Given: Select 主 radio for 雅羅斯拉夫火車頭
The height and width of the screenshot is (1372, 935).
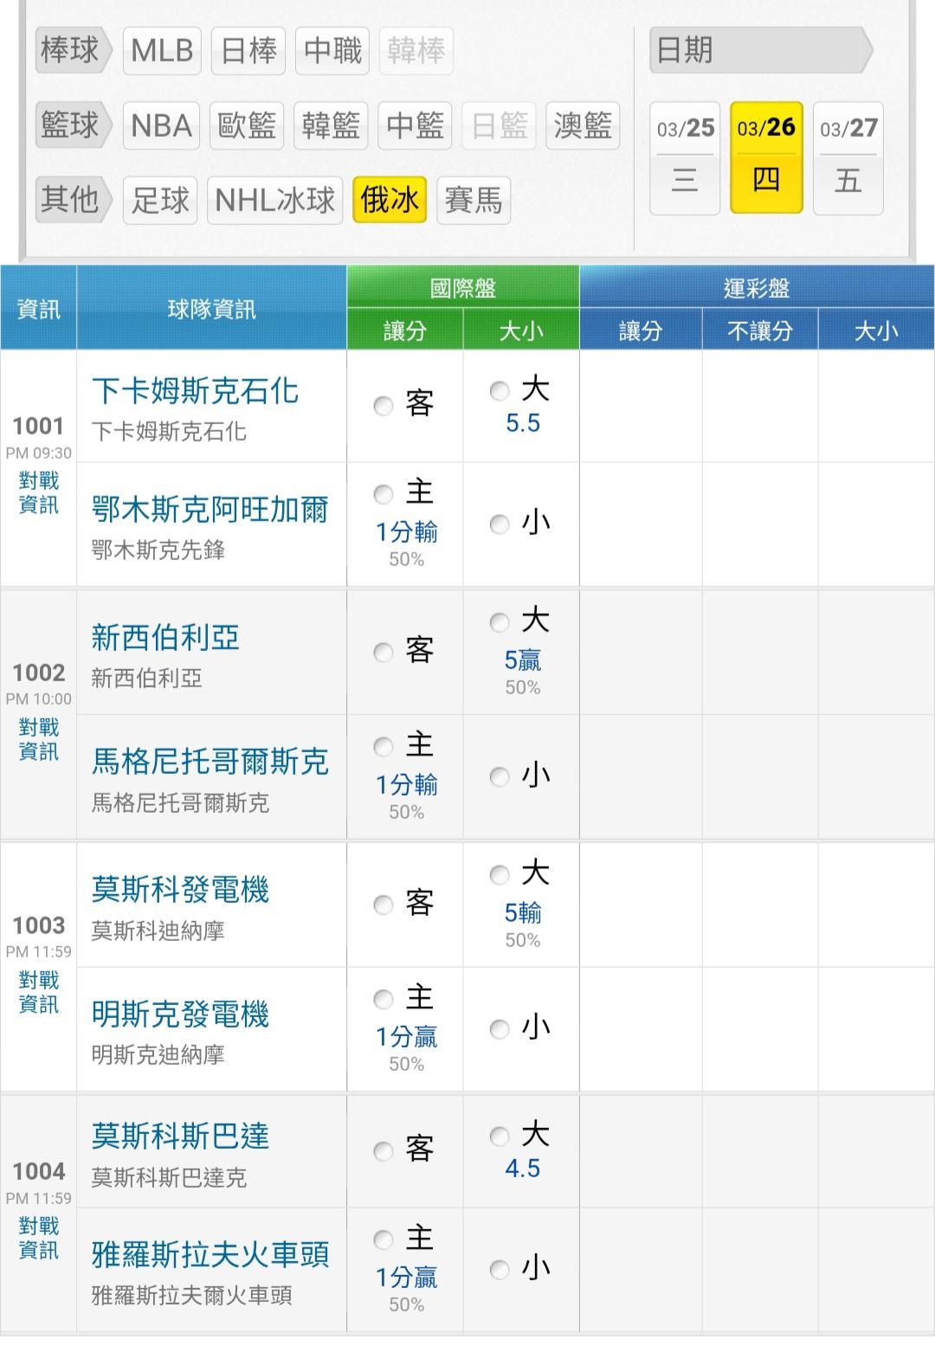Looking at the screenshot, I should pos(384,1240).
